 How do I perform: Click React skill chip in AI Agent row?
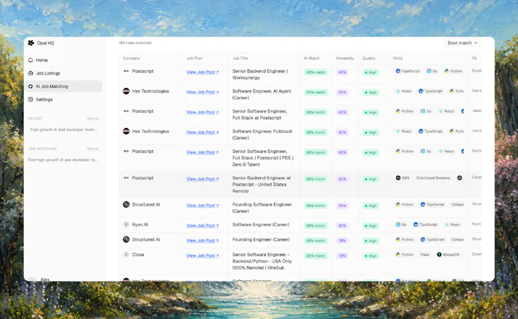click(x=403, y=91)
